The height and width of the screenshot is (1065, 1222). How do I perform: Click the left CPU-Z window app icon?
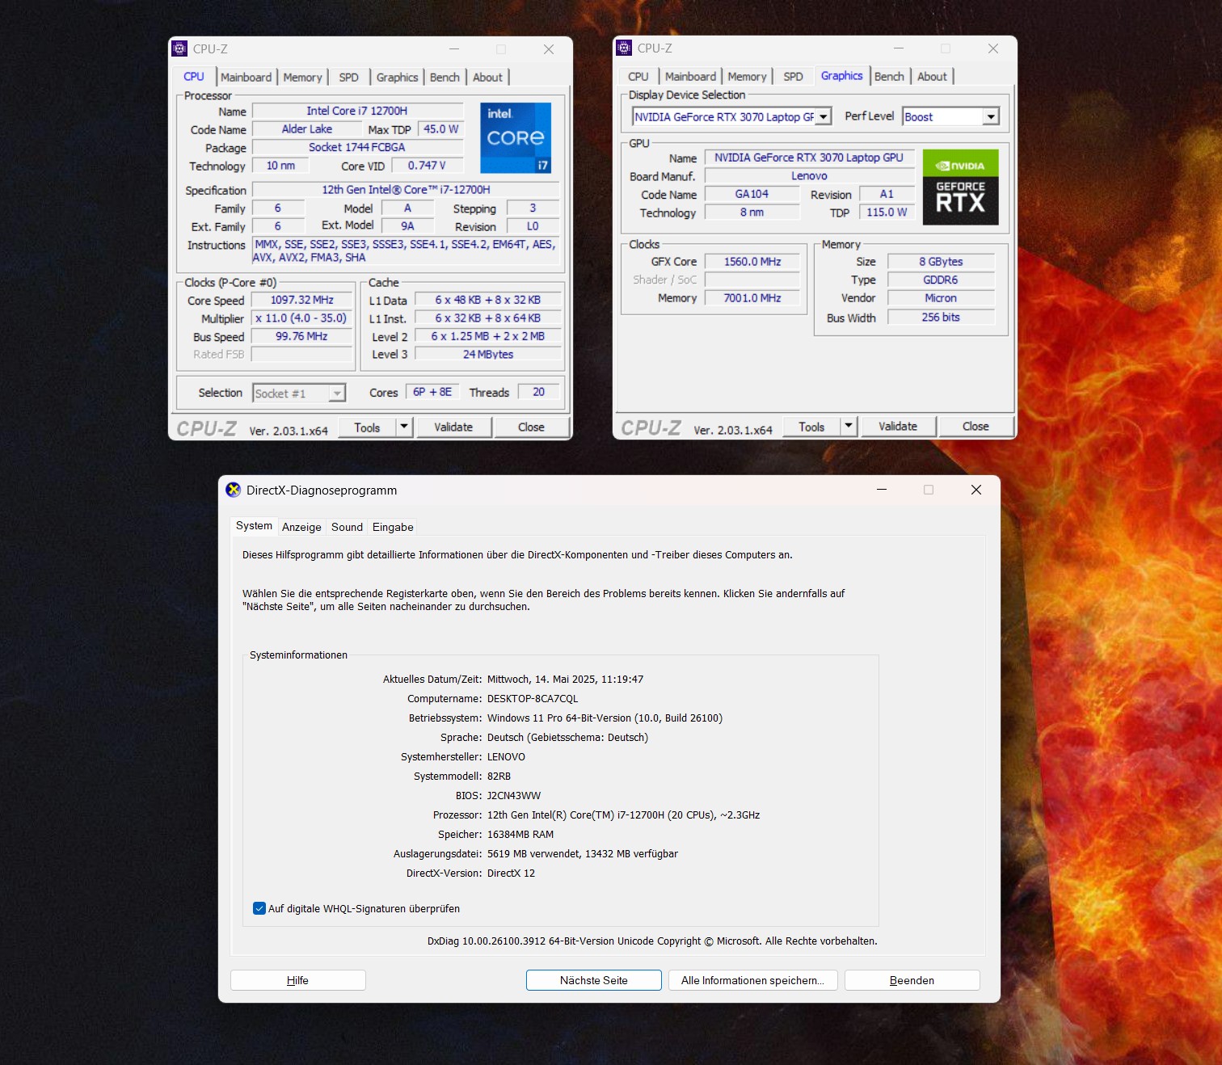tap(179, 49)
